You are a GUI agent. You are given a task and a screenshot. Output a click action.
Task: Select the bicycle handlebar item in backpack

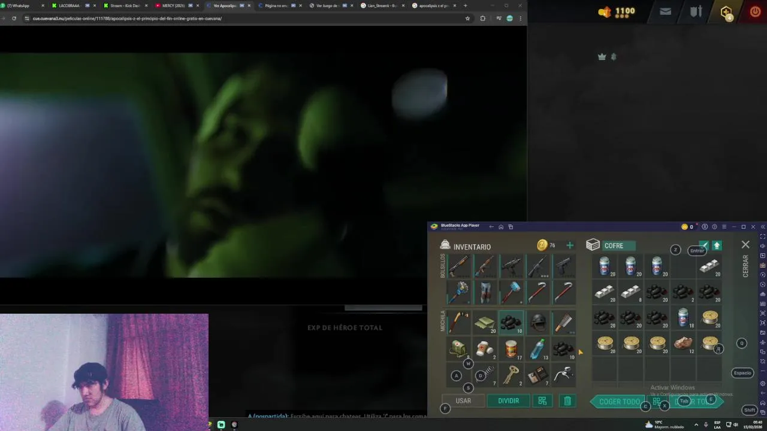[563, 375]
